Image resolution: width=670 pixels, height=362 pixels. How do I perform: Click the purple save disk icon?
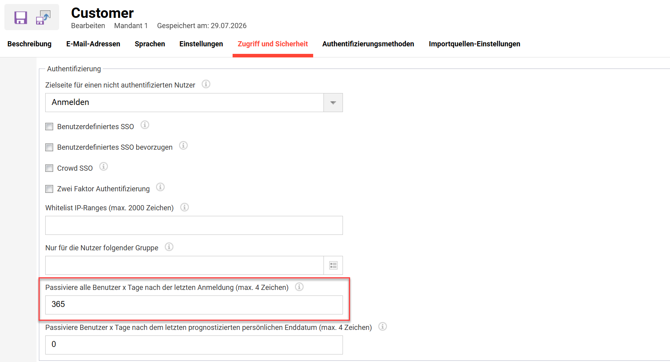tap(21, 18)
